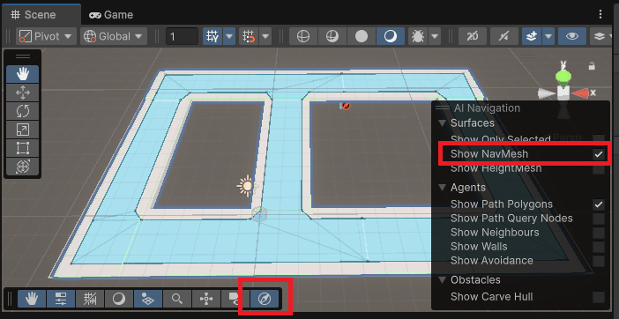619x319 pixels.
Task: Select the Move tool in the tools overlay
Action: point(23,93)
